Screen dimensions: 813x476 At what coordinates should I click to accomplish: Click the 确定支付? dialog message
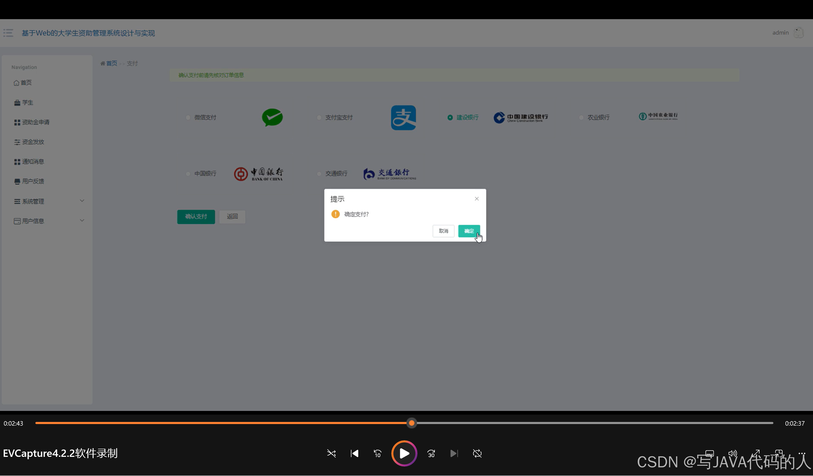pos(356,214)
